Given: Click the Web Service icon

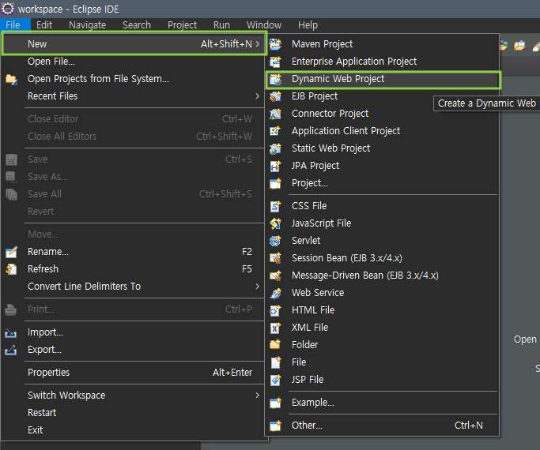Looking at the screenshot, I should pyautogui.click(x=275, y=293).
